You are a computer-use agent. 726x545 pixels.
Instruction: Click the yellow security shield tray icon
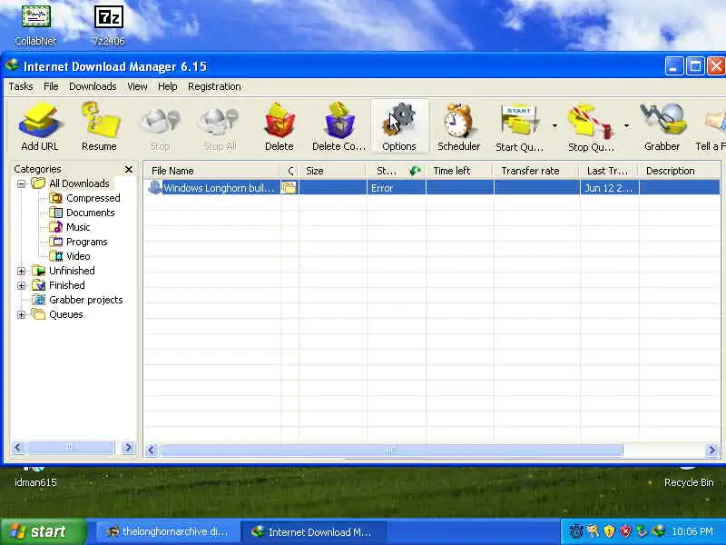tap(609, 531)
